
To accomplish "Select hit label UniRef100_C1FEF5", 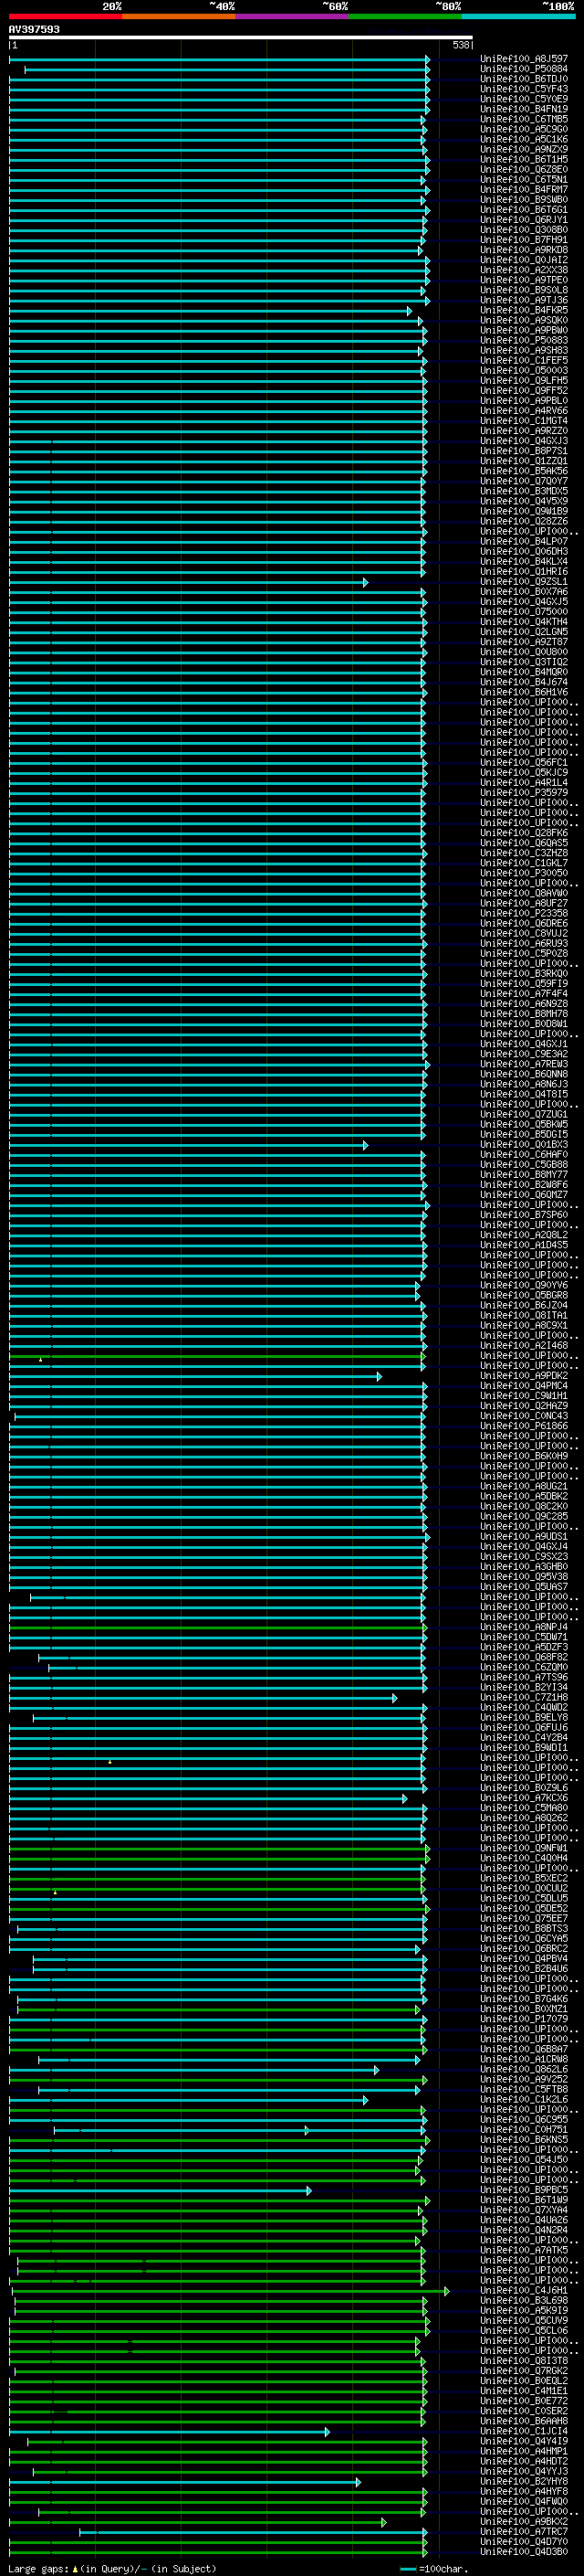I will click(523, 360).
